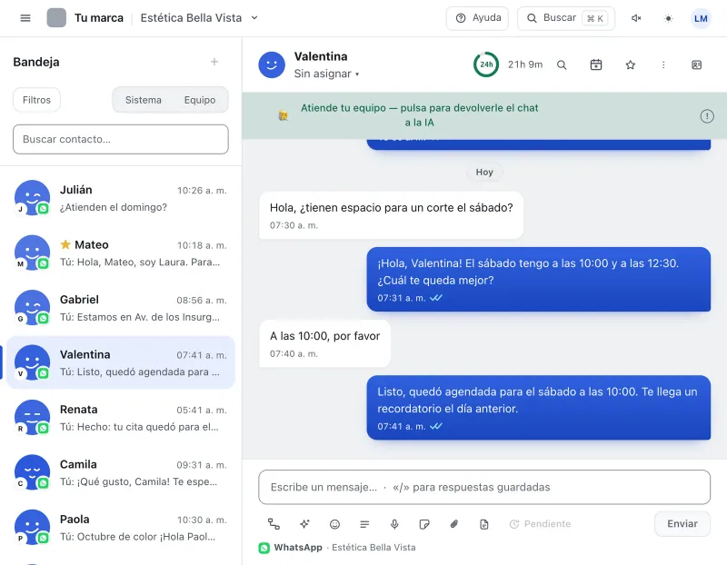The height and width of the screenshot is (565, 727).
Task: Switch to the Sistema tab
Action: coord(144,100)
